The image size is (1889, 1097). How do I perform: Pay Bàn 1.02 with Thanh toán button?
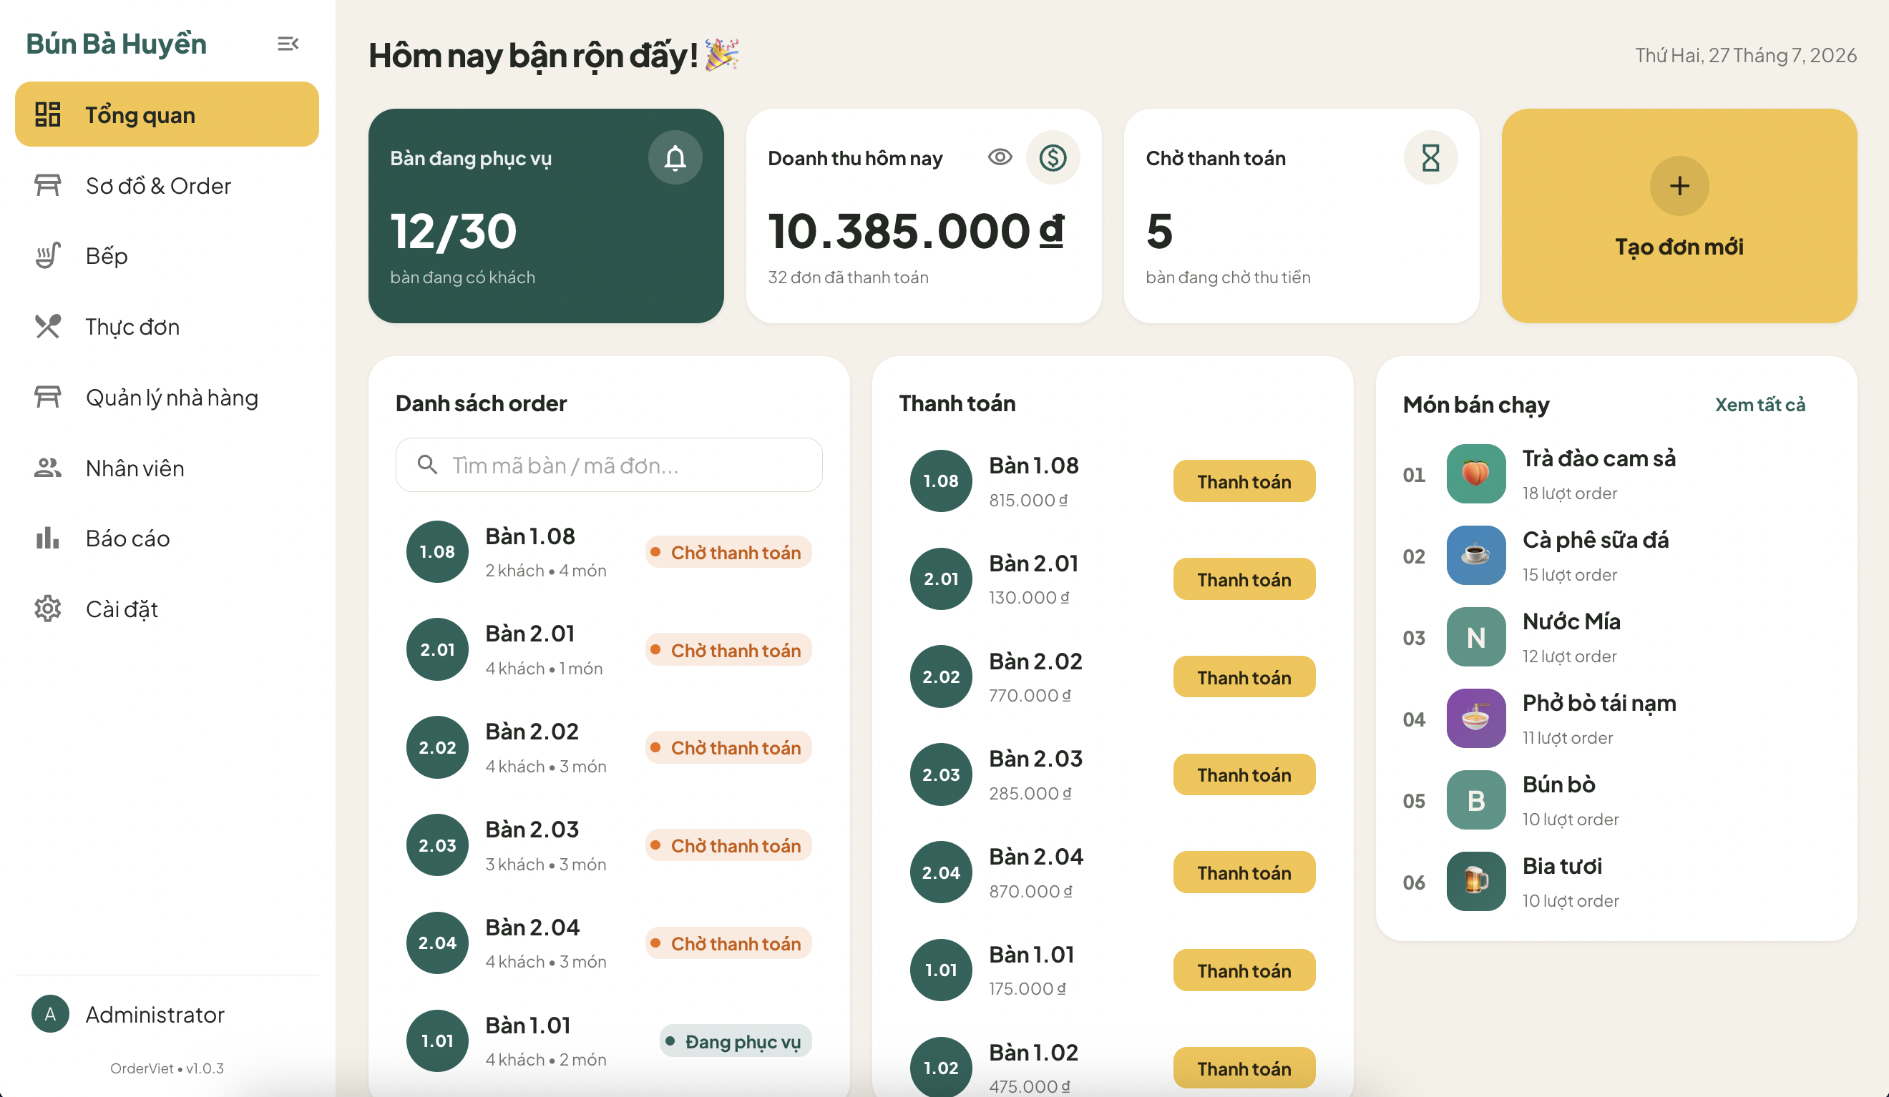pos(1244,1068)
